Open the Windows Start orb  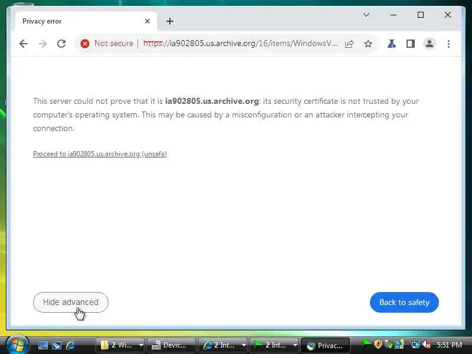click(x=17, y=345)
